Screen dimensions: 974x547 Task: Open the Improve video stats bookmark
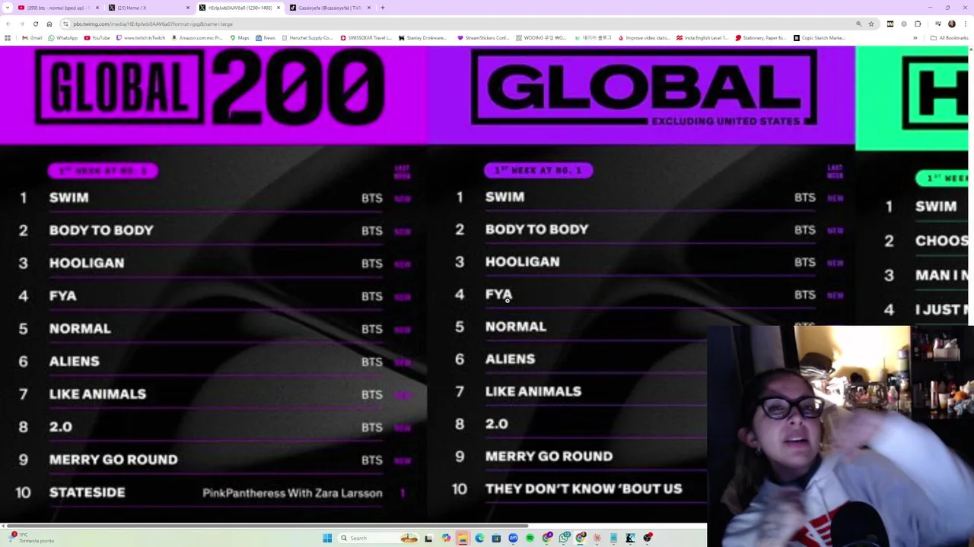644,37
